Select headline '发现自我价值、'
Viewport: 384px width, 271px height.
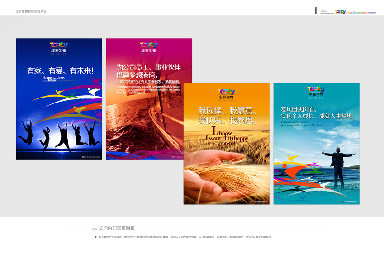(x=299, y=109)
